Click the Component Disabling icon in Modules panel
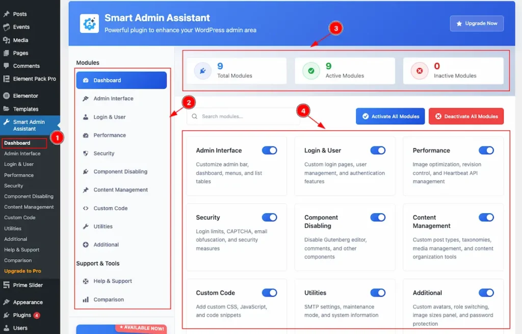Viewport: 522px width, 334px height. tap(86, 172)
